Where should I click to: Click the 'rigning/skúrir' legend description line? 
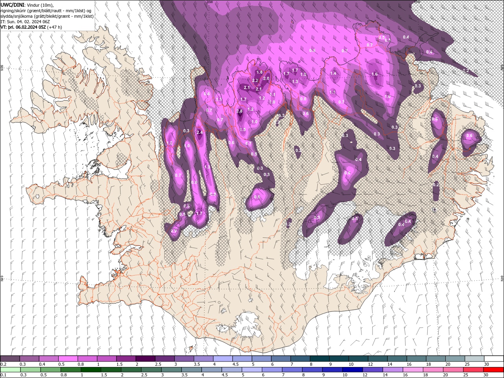click(46, 11)
